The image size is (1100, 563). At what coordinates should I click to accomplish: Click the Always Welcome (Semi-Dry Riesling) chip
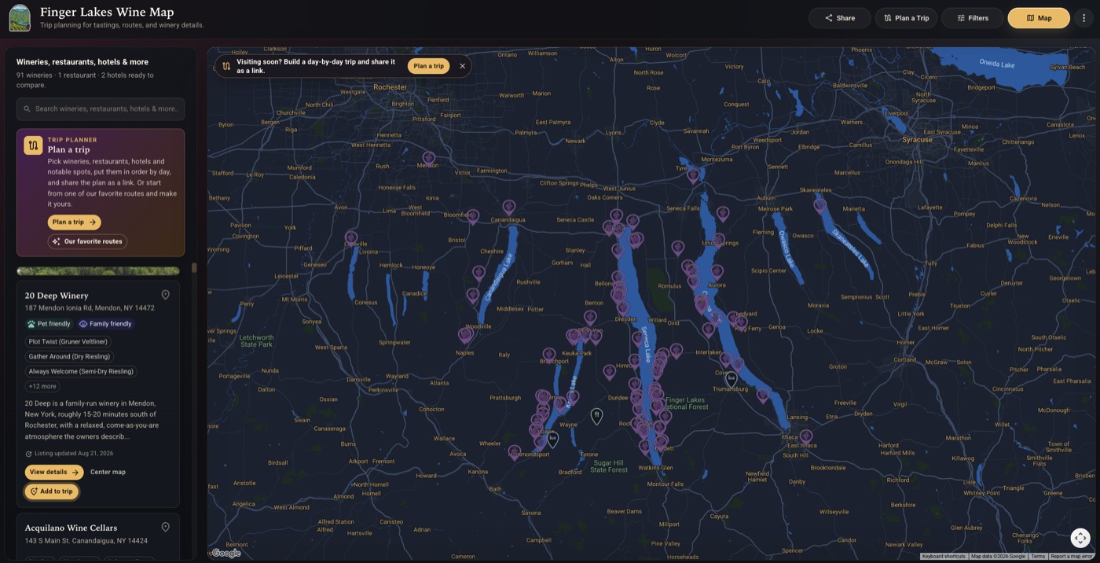pos(81,372)
